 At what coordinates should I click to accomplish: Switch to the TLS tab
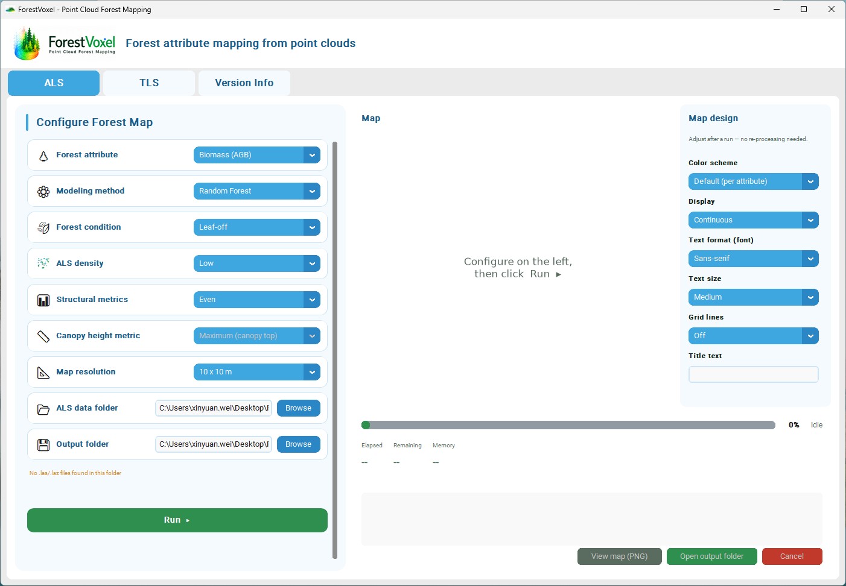click(x=149, y=83)
